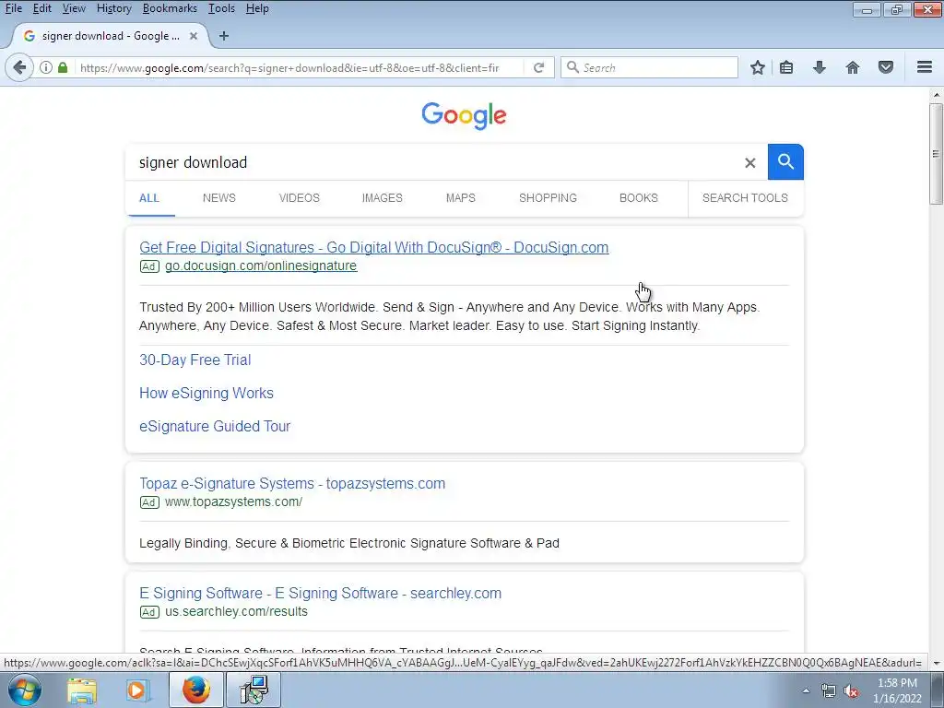Open network status tray icon
This screenshot has width=944, height=708.
pyautogui.click(x=829, y=691)
